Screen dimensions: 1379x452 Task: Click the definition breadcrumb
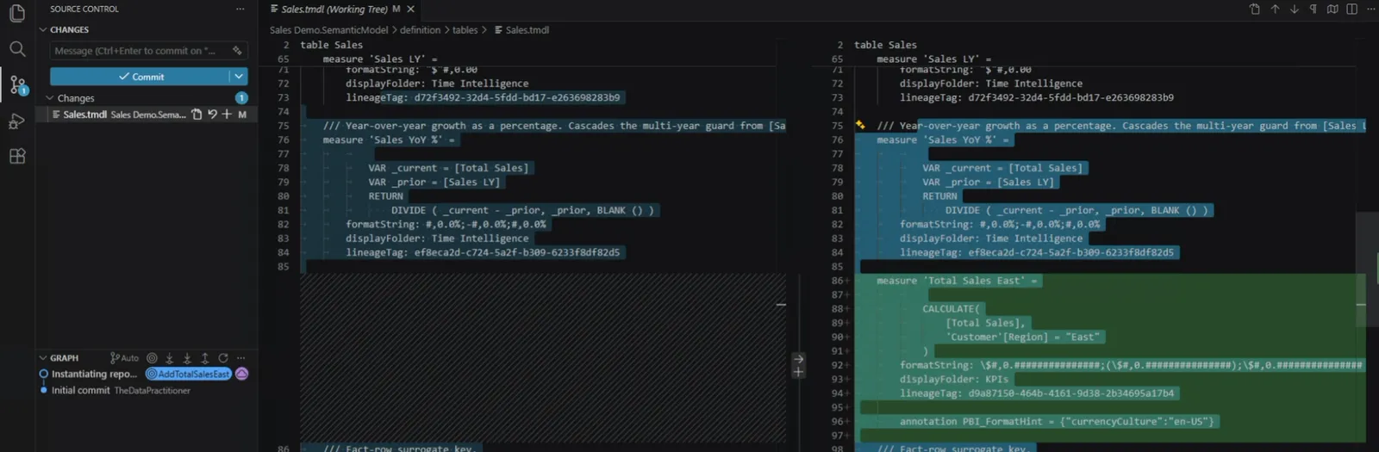[x=420, y=30]
